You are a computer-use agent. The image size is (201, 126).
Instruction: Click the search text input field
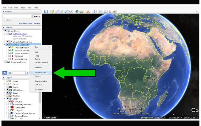pos(17,16)
